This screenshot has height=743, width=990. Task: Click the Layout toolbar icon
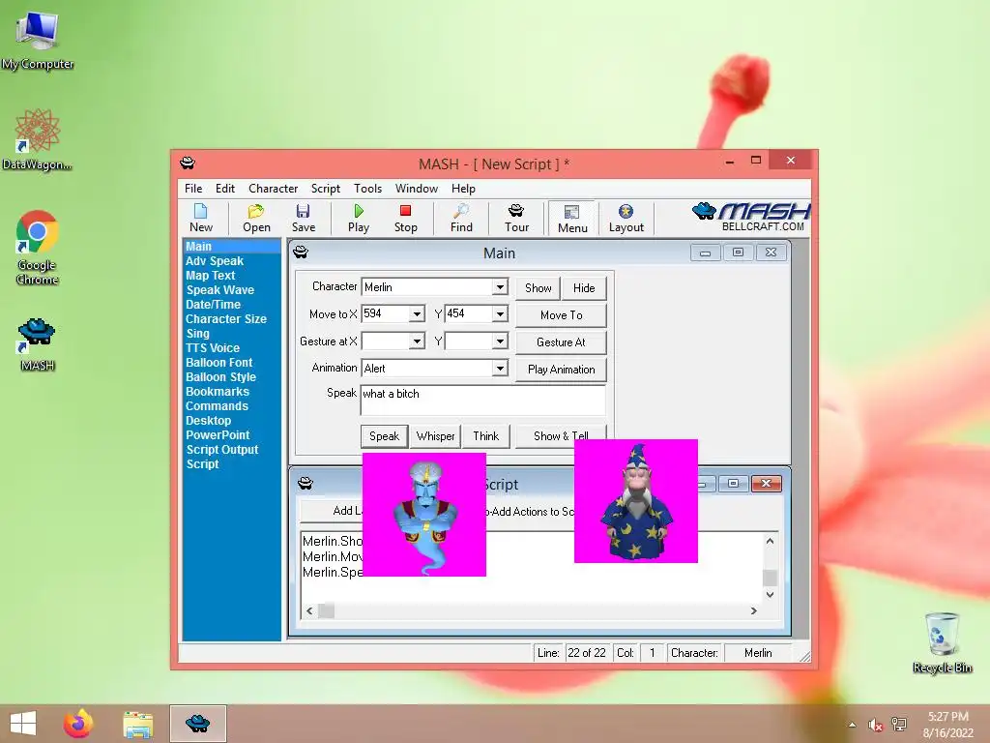[626, 218]
